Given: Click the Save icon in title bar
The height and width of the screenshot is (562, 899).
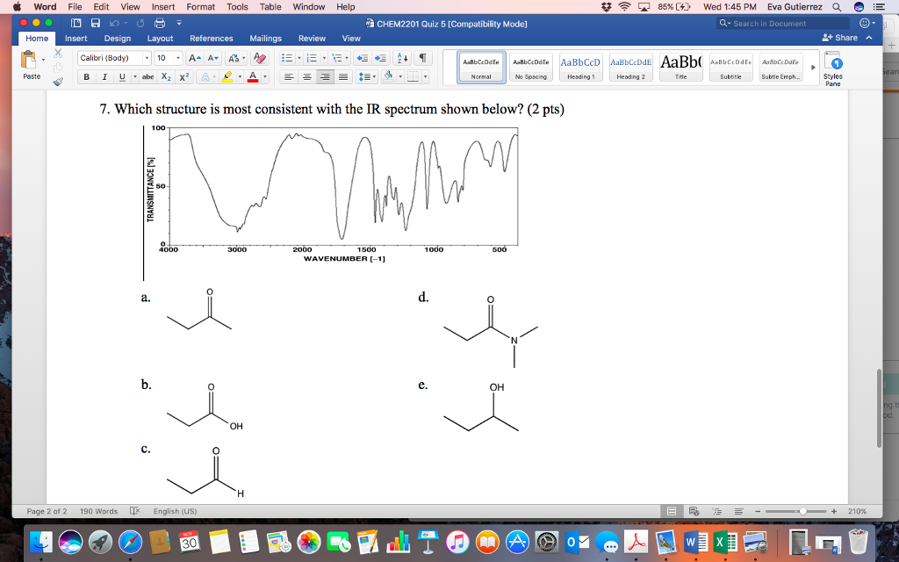Looking at the screenshot, I should coord(96,24).
